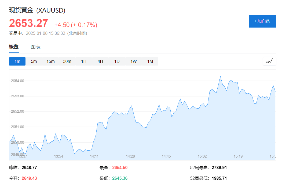
Task: Select the 1m interval
Action: pyautogui.click(x=17, y=61)
